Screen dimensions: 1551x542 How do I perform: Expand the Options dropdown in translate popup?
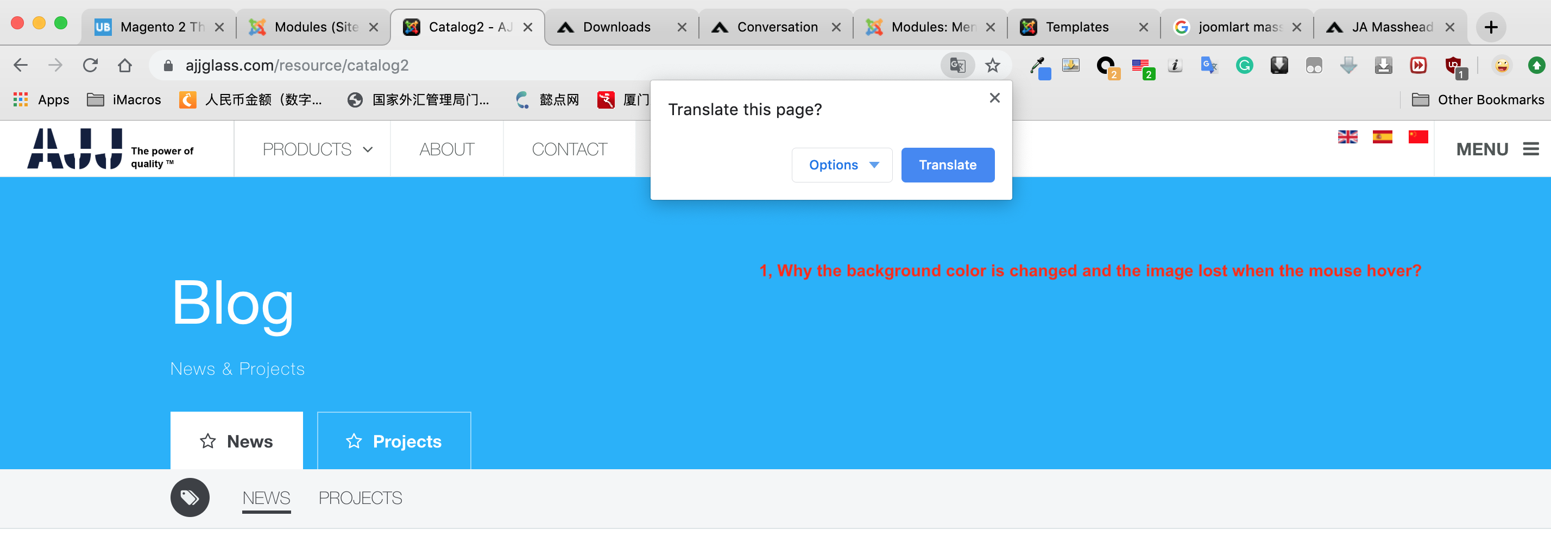(842, 165)
